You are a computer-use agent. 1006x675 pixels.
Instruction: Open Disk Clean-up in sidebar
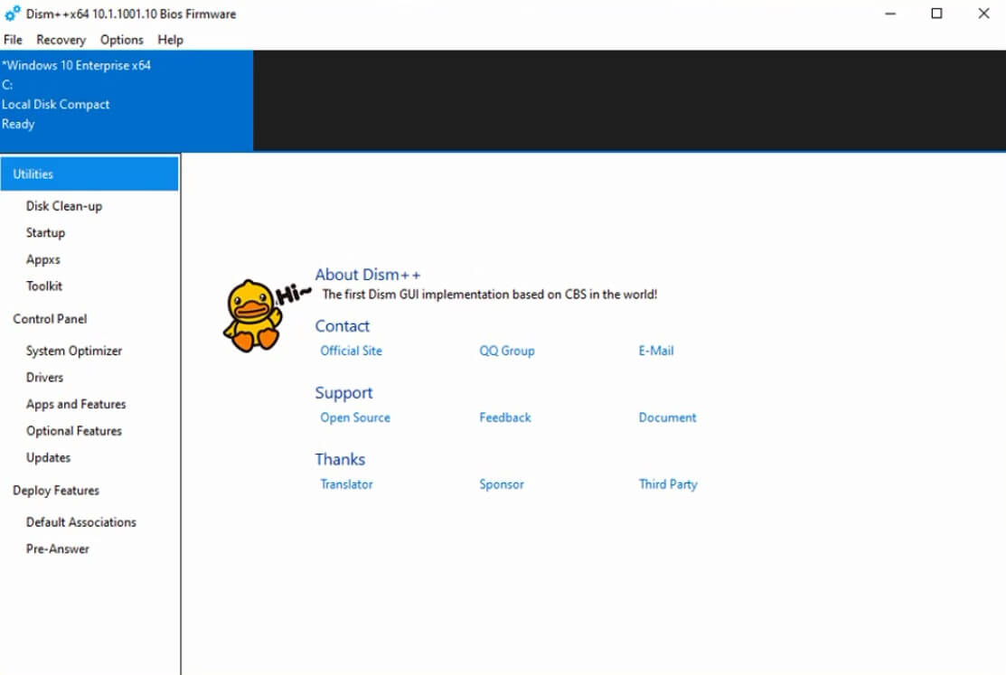tap(64, 206)
